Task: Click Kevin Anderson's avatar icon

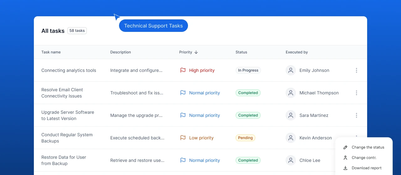Action: 291,138
